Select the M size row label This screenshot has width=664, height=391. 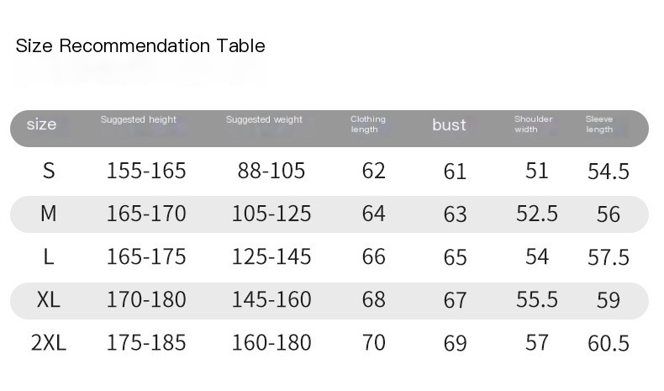coord(48,214)
